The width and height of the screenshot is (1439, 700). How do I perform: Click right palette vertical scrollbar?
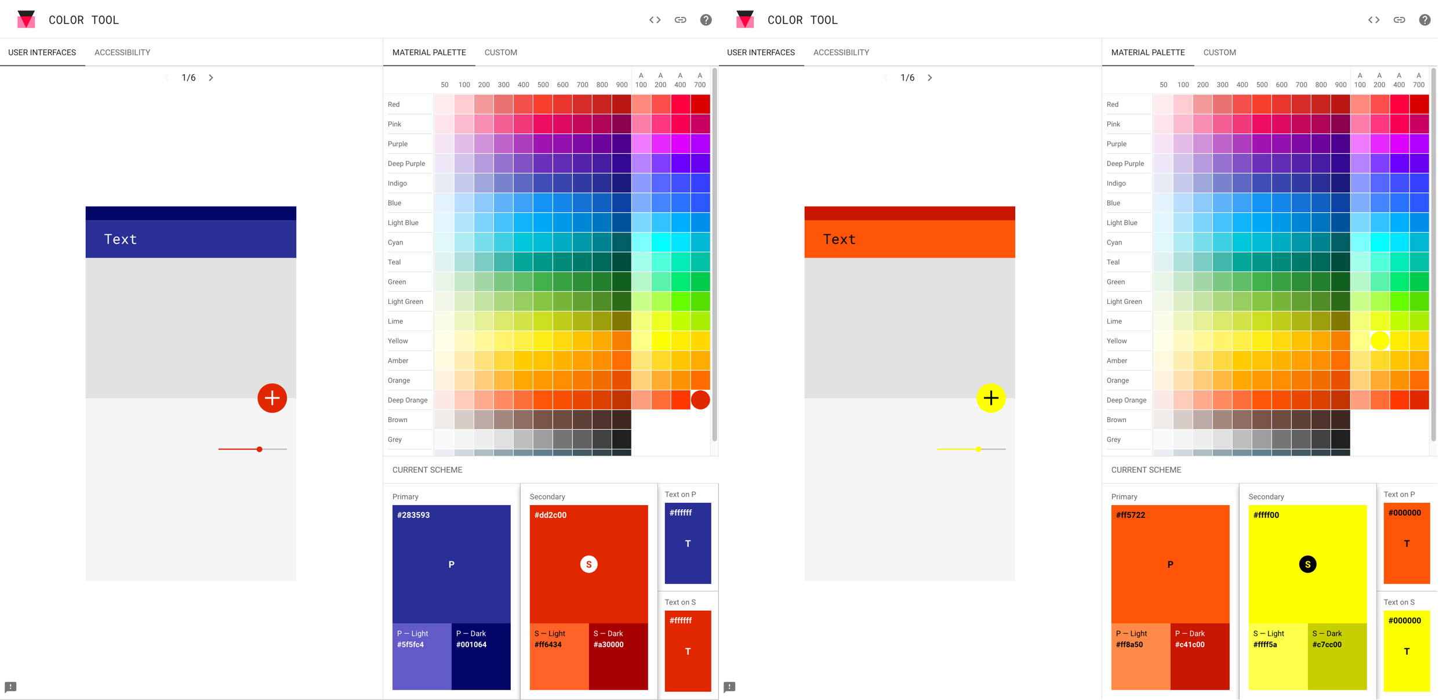pyautogui.click(x=1433, y=255)
